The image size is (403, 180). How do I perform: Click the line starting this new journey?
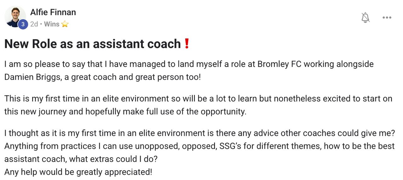(x=125, y=112)
